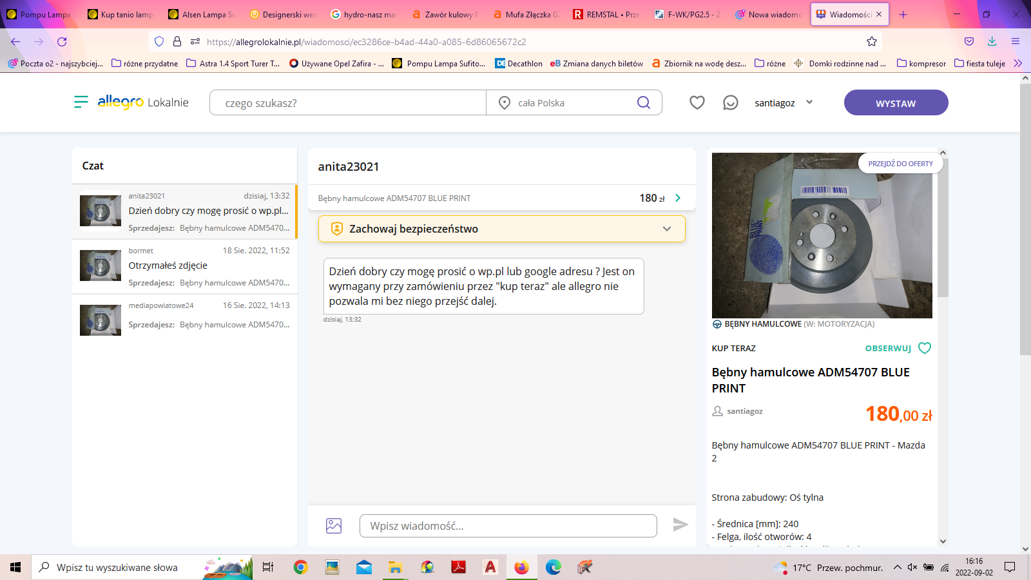1031x580 pixels.
Task: Expand santiagoz account dropdown
Action: 809,102
